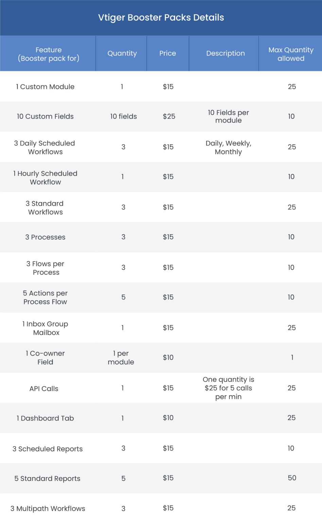Select max quantity 50 for Standard Reports
The image size is (322, 523).
292,478
